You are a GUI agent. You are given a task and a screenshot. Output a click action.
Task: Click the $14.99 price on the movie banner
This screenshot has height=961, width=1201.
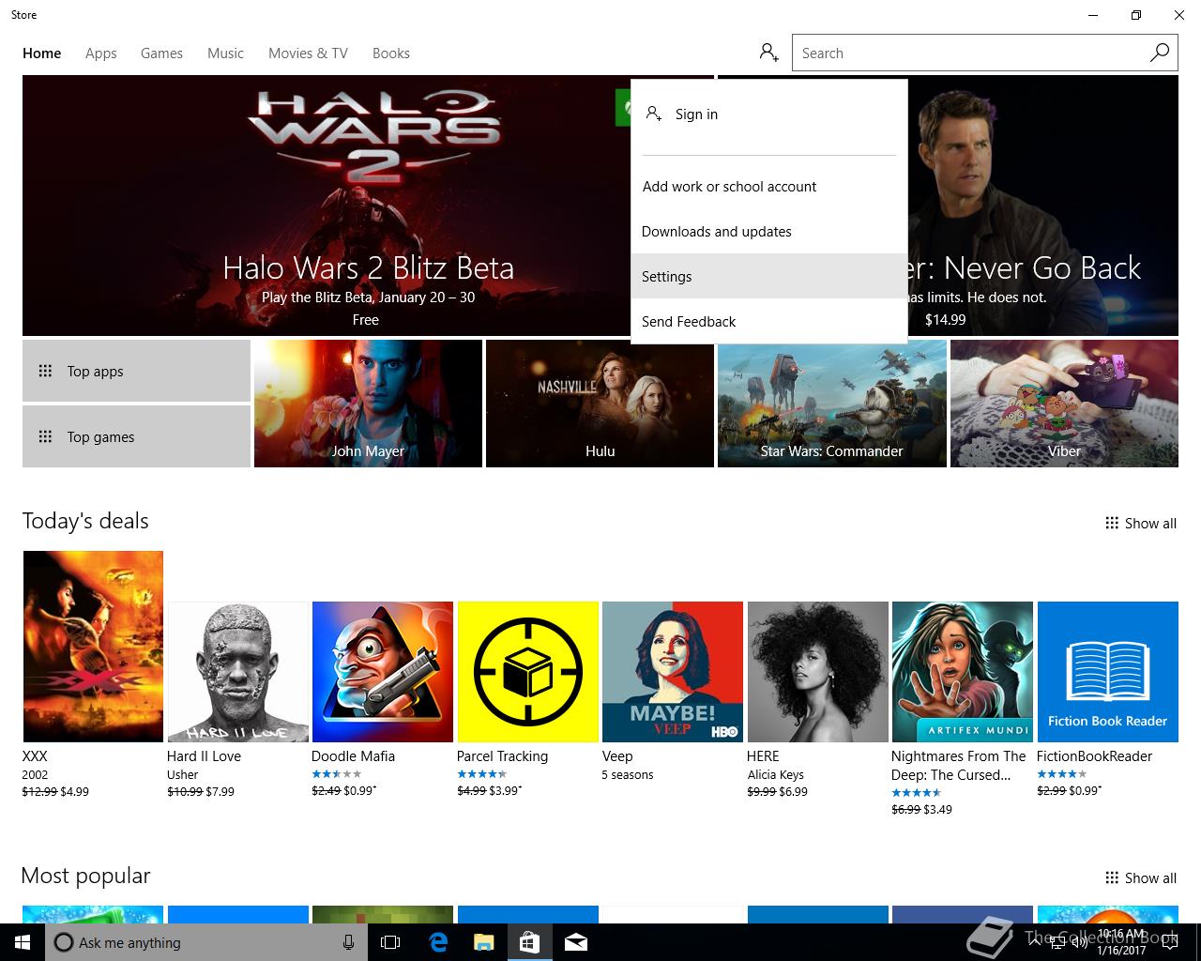(945, 320)
